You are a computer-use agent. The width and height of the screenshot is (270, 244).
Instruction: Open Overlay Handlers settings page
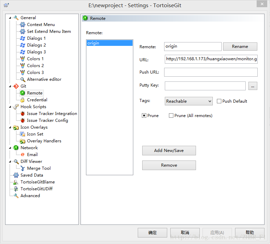point(44,141)
